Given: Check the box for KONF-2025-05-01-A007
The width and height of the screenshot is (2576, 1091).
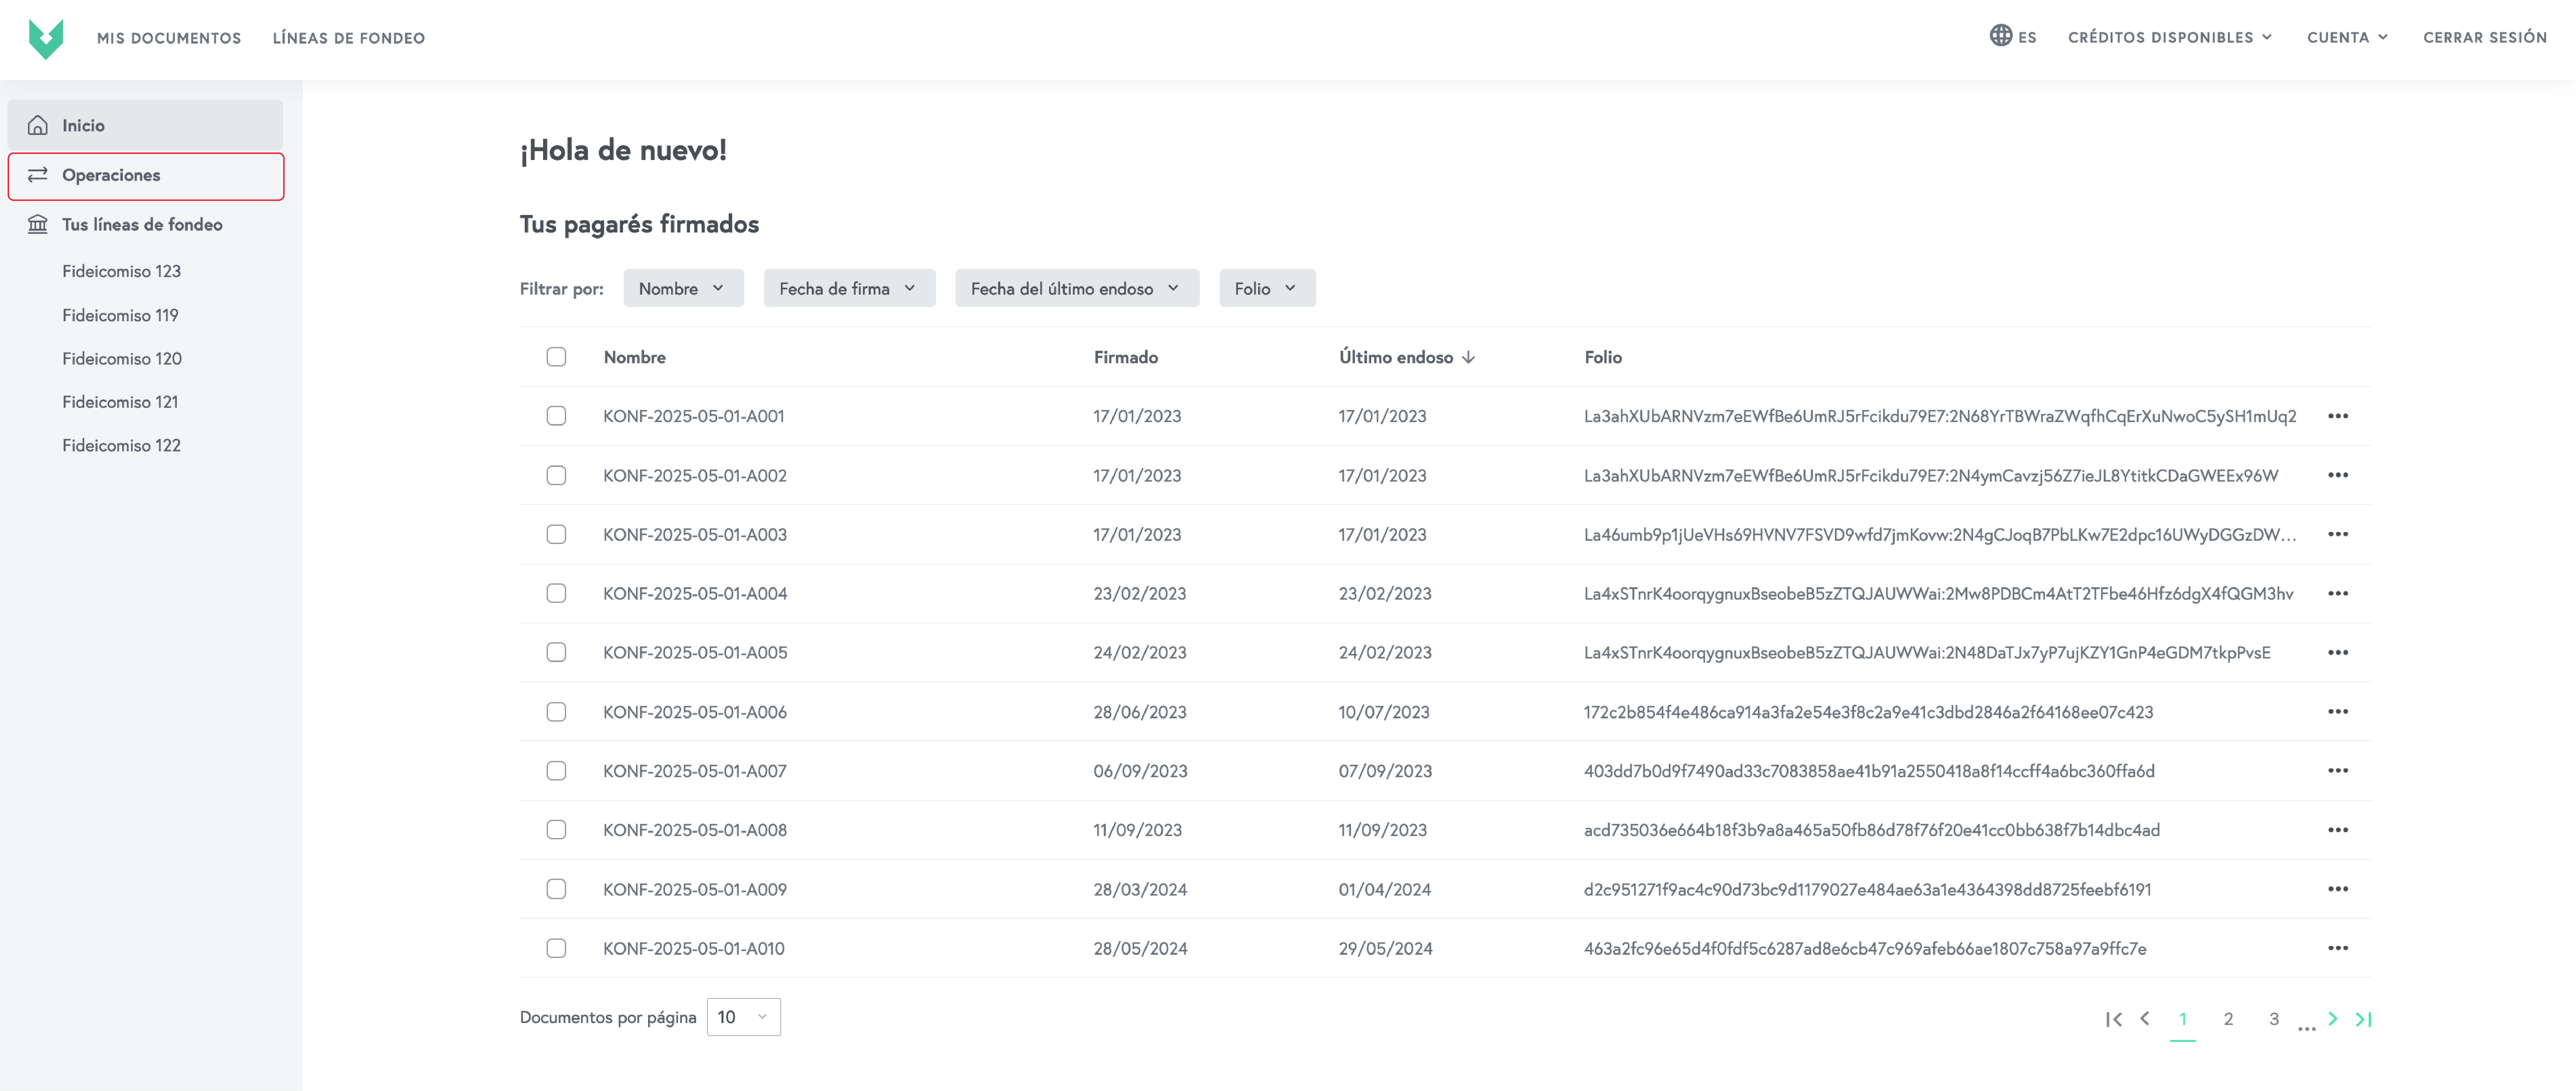Looking at the screenshot, I should [556, 771].
